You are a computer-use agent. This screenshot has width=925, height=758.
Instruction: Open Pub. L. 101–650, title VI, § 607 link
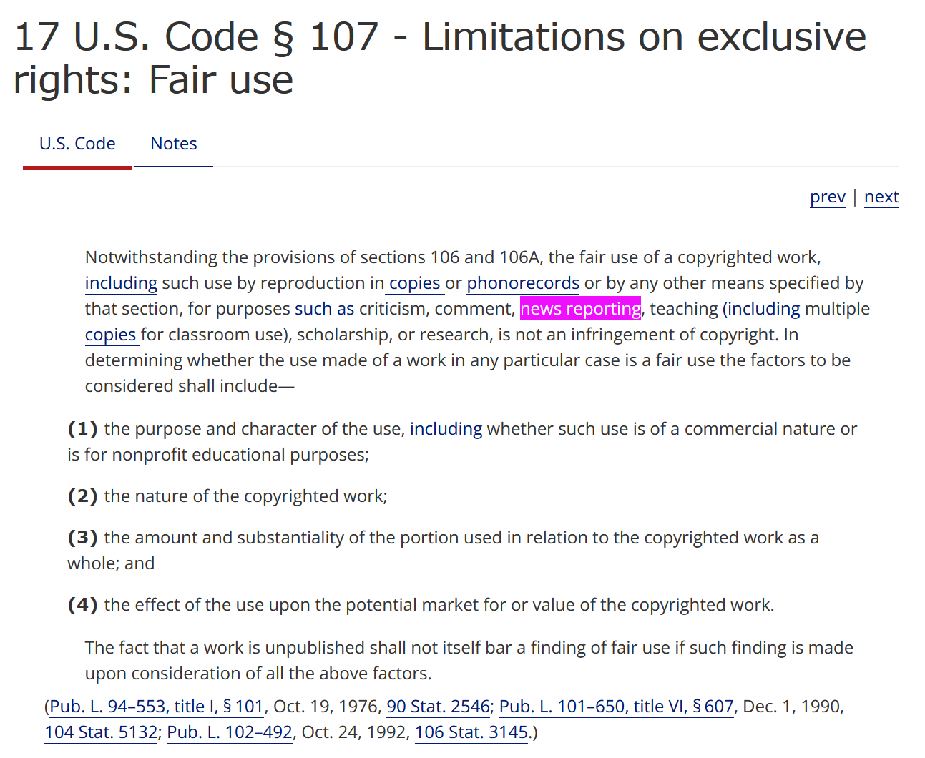[617, 707]
